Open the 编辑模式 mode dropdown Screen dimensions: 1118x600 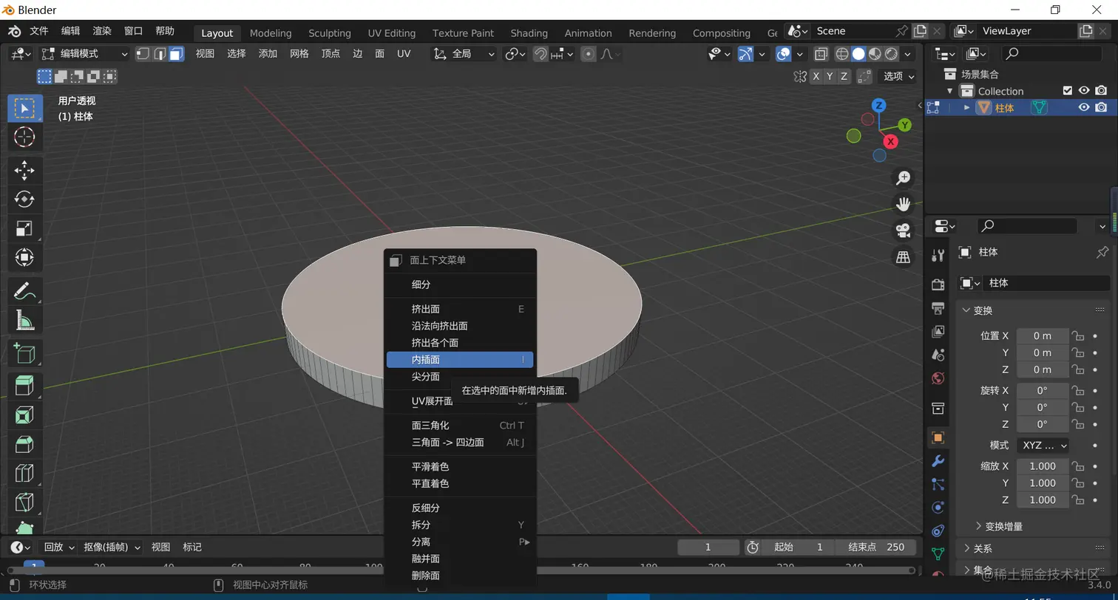click(x=85, y=54)
